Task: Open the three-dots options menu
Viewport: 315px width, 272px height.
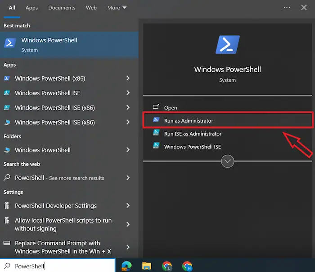Action: pos(287,8)
